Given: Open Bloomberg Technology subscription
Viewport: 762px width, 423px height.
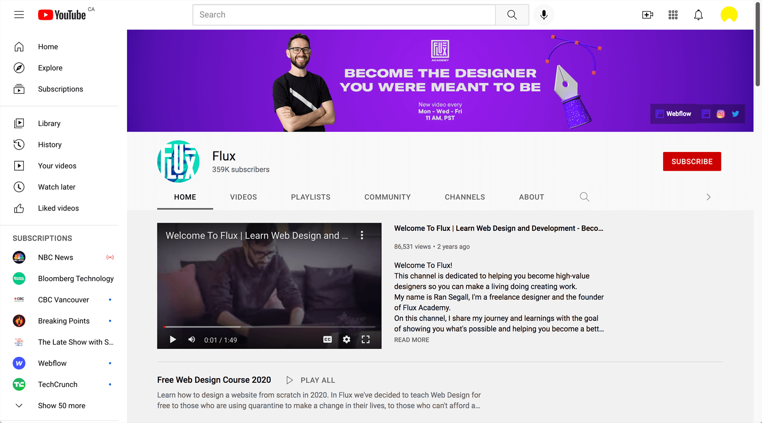Looking at the screenshot, I should click(59, 279).
